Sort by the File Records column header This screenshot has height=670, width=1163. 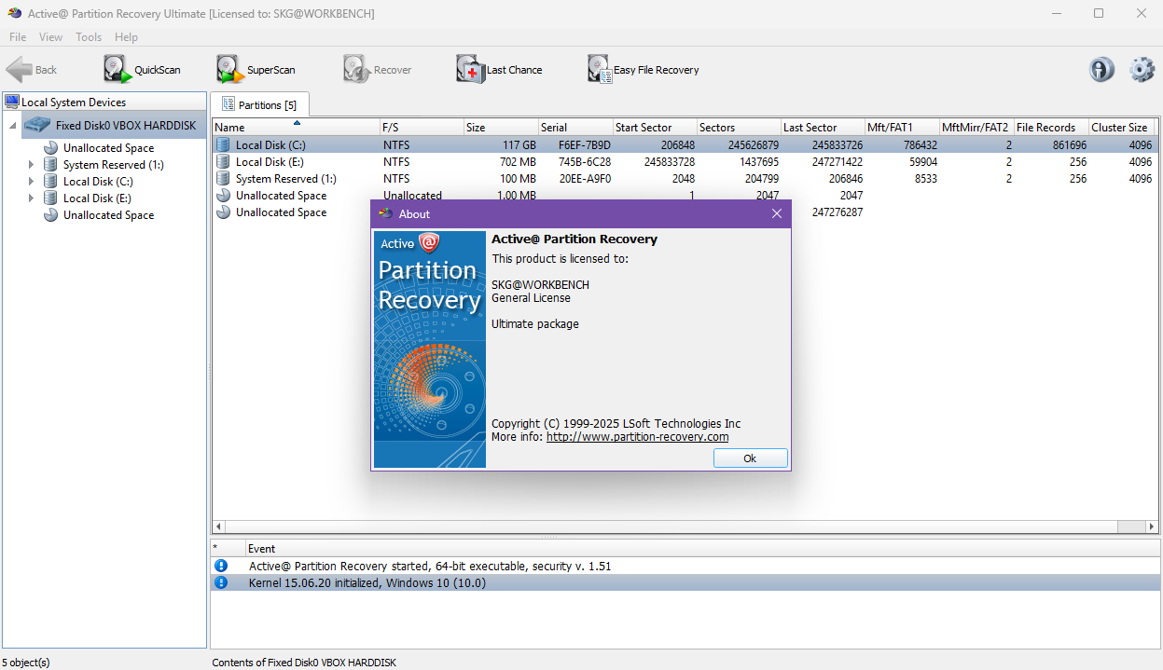(1051, 127)
